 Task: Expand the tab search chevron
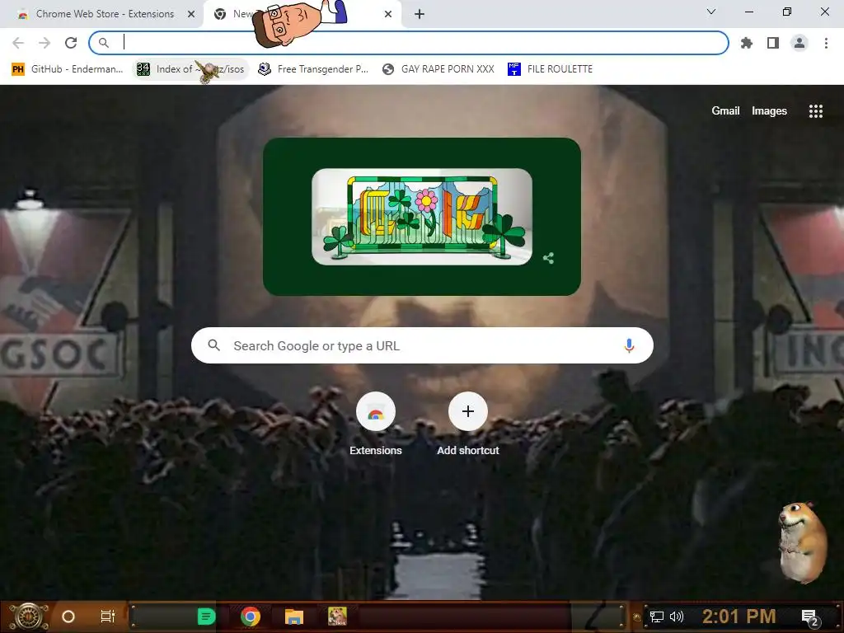[x=711, y=12]
